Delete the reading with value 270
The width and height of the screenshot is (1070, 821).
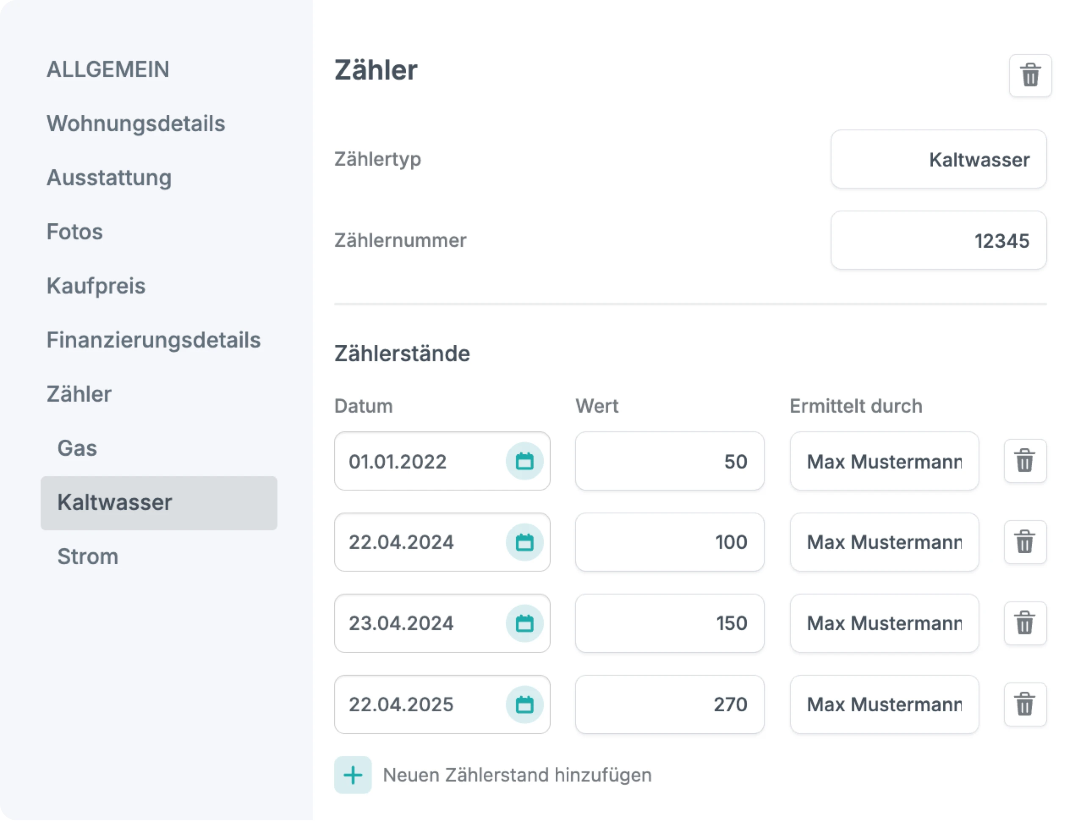[1025, 704]
